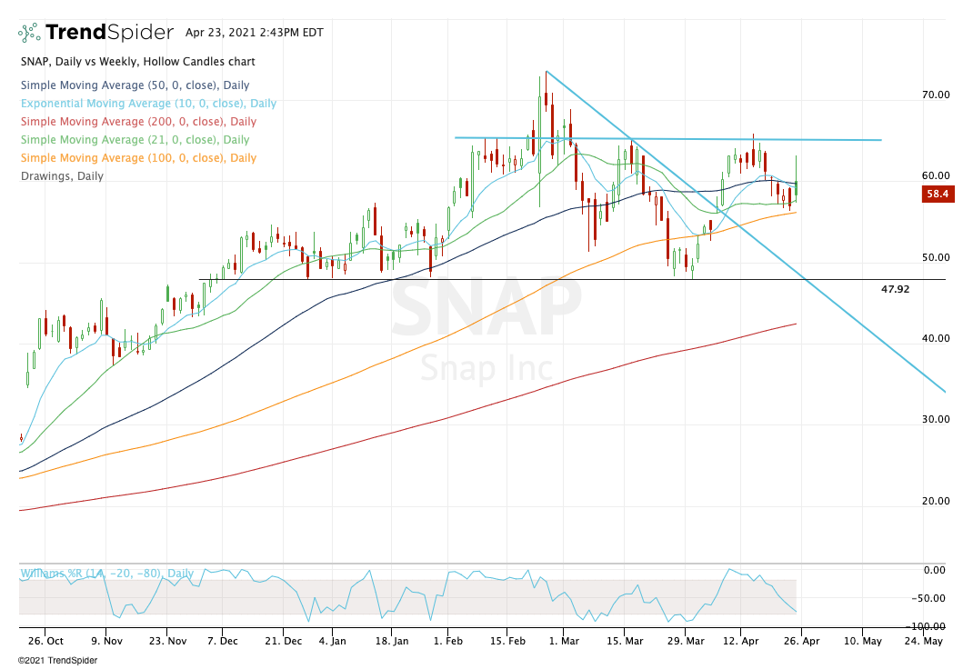The image size is (973, 669).
Task: Select the Simple Moving Average (200) legend entry
Action: tap(138, 122)
